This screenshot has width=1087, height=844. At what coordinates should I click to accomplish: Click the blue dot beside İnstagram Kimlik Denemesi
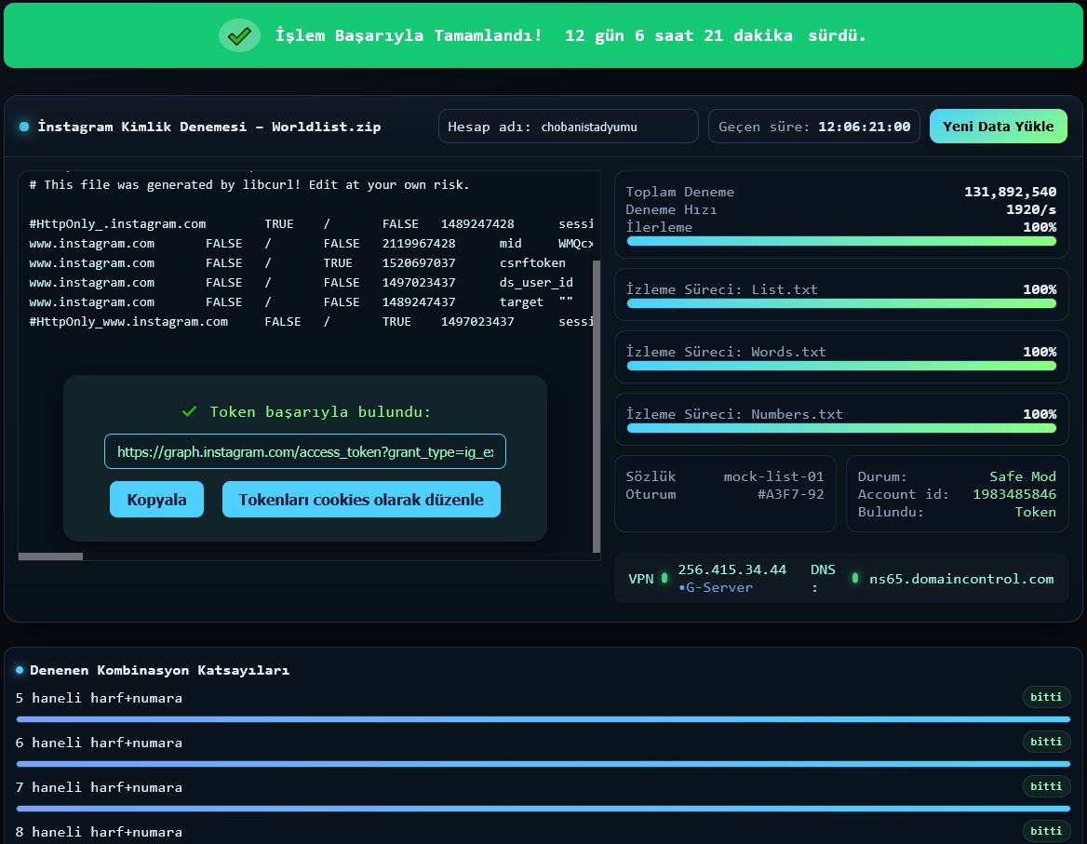(24, 127)
